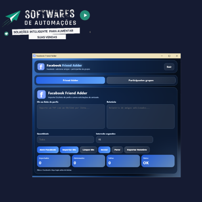The image size is (202, 202).
Task: Switch to the Friend Adder tab
Action: tap(70, 80)
